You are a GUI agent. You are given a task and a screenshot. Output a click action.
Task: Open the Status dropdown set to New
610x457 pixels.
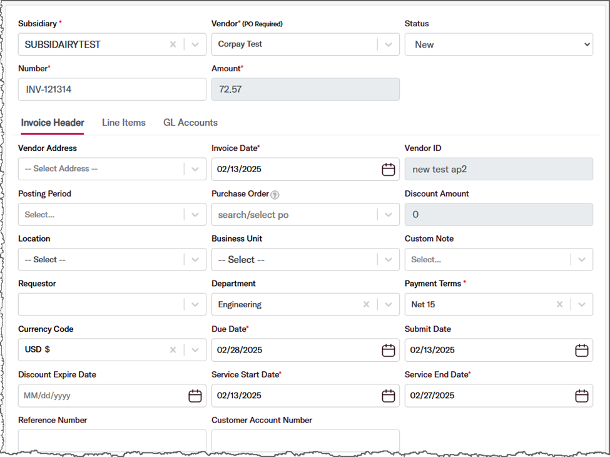[499, 44]
